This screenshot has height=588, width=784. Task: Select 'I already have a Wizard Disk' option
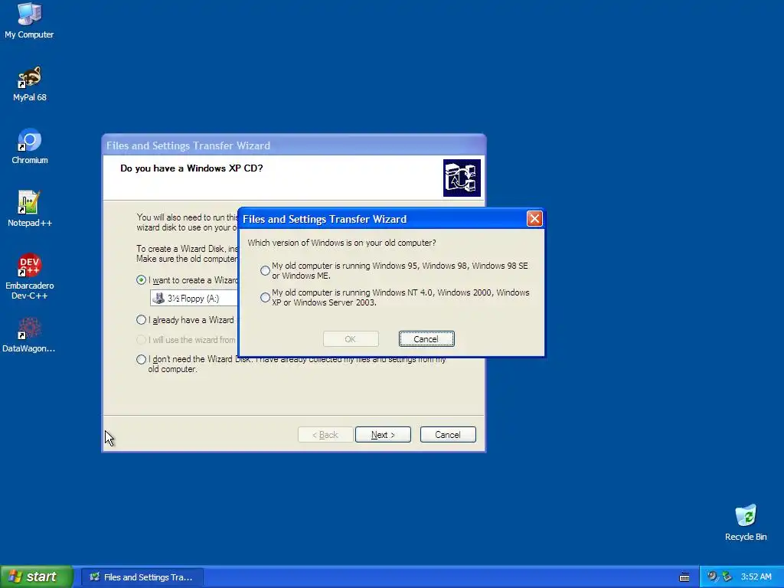tap(141, 320)
